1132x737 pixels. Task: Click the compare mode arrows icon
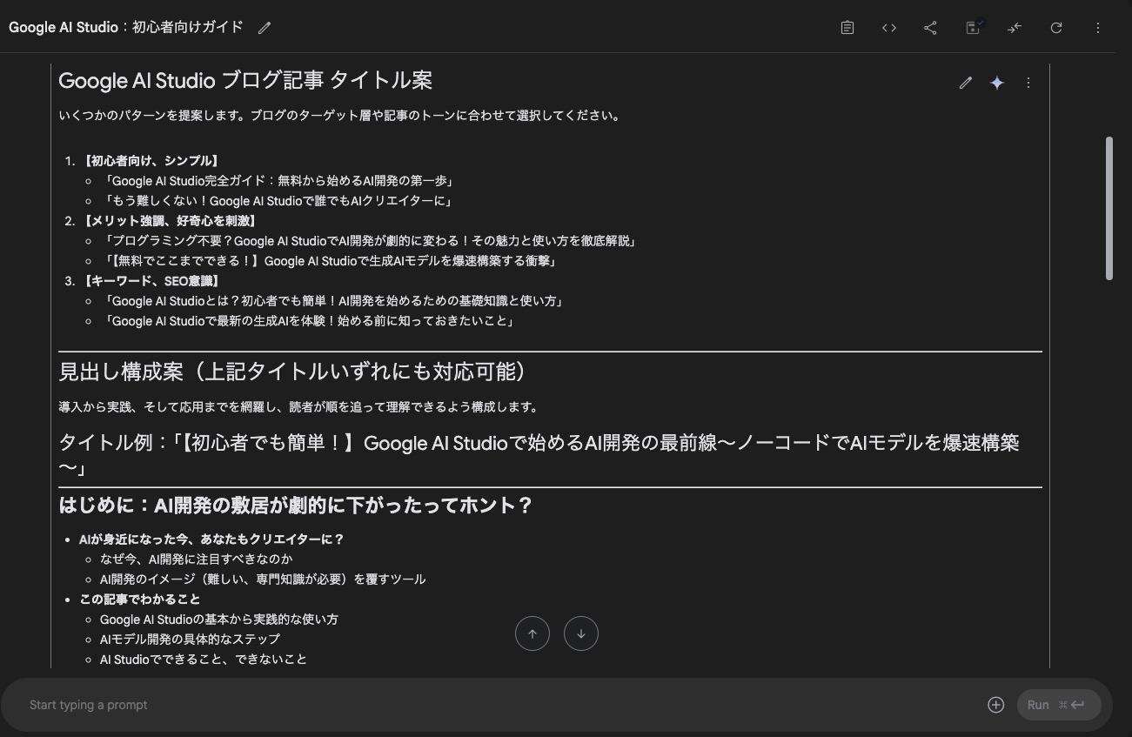(1015, 28)
